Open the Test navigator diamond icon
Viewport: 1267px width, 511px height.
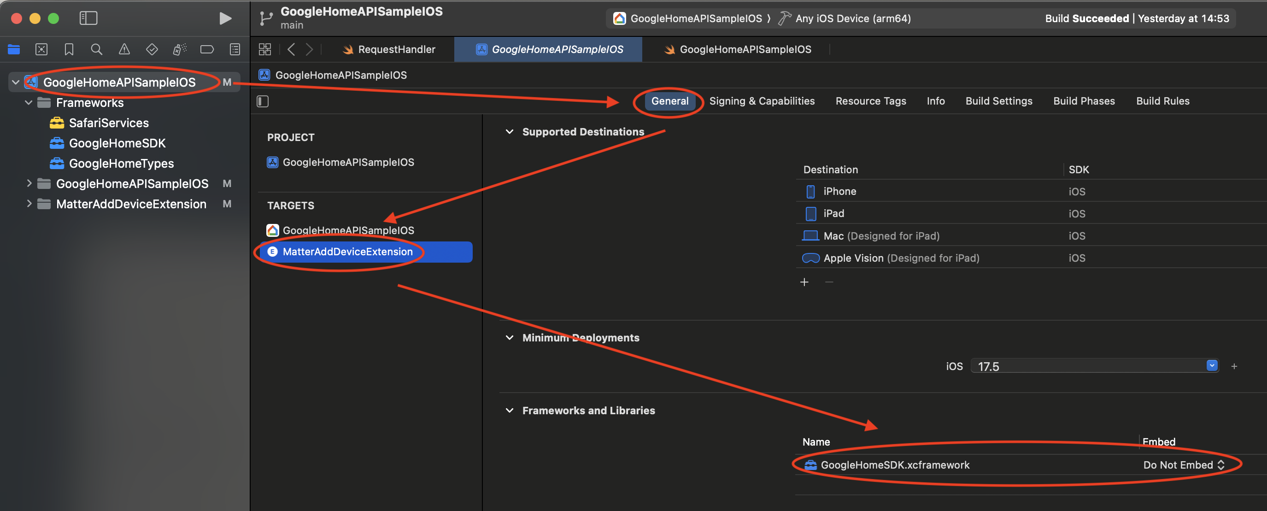tap(152, 49)
